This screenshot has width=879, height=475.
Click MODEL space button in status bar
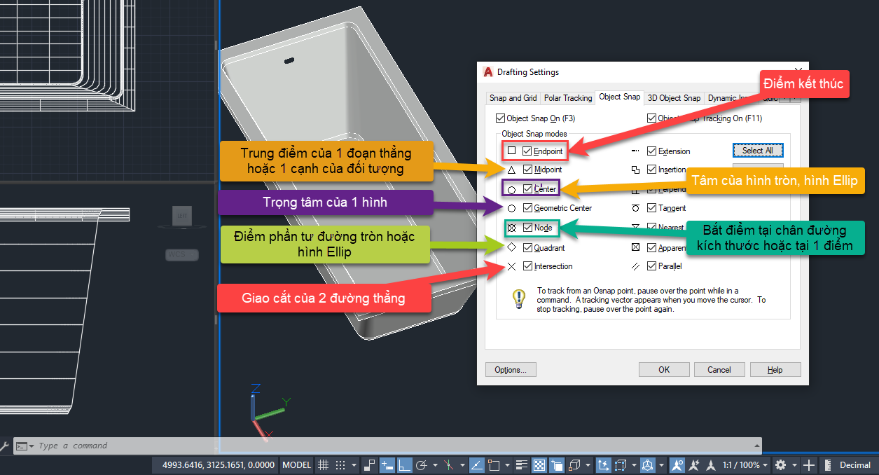[x=297, y=464]
